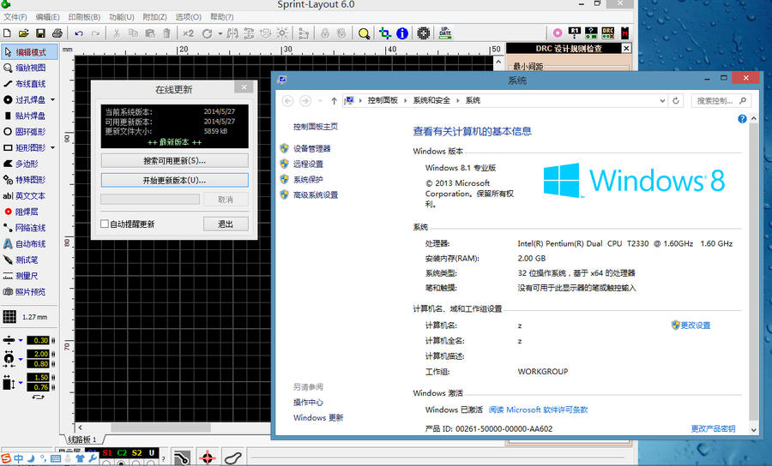Expand the 过孔焊盘 pad tool dropdown arrow
The image size is (772, 466).
click(x=52, y=100)
